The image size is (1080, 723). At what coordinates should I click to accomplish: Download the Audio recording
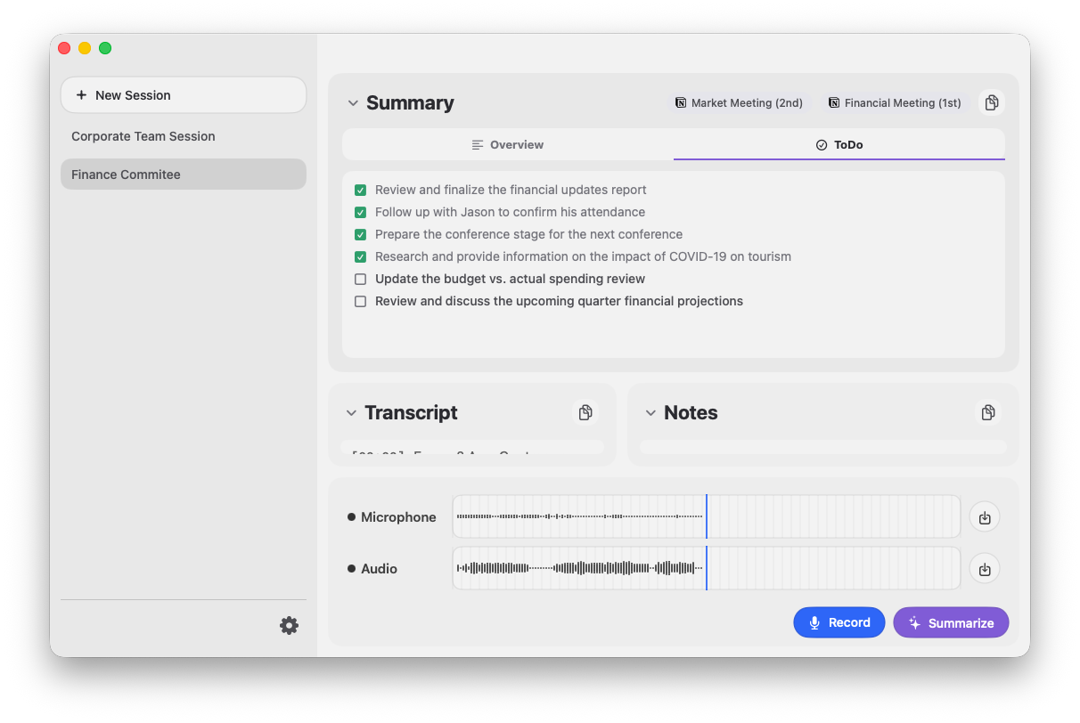pos(984,568)
